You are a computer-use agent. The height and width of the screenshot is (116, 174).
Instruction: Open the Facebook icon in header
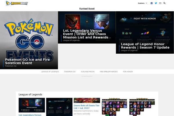pos(152,3)
